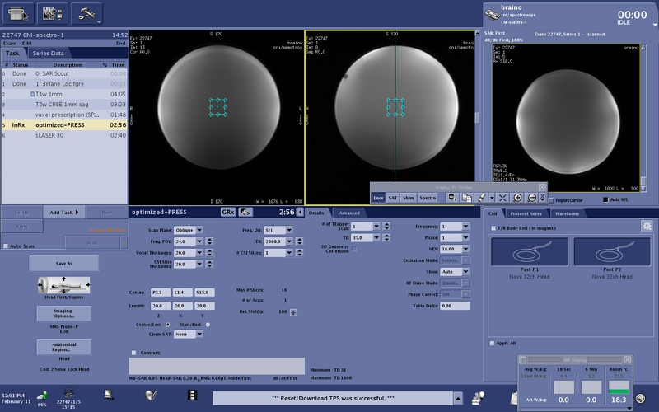
Task: Open Imaging Options button
Action: pos(64,314)
